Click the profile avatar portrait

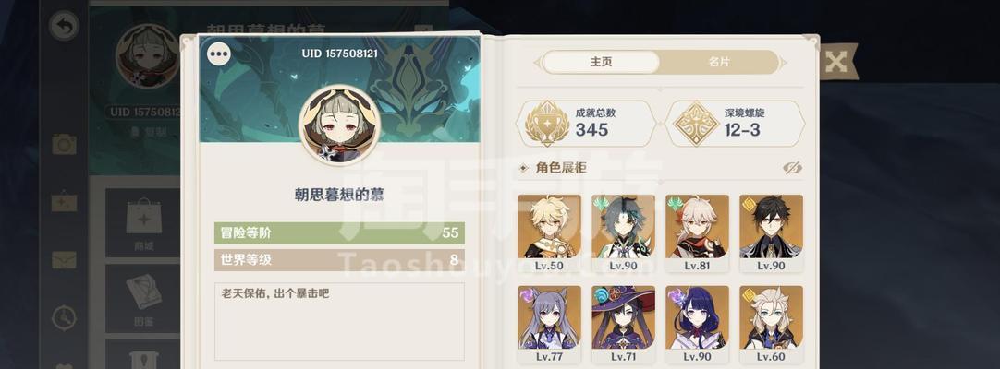(339, 125)
